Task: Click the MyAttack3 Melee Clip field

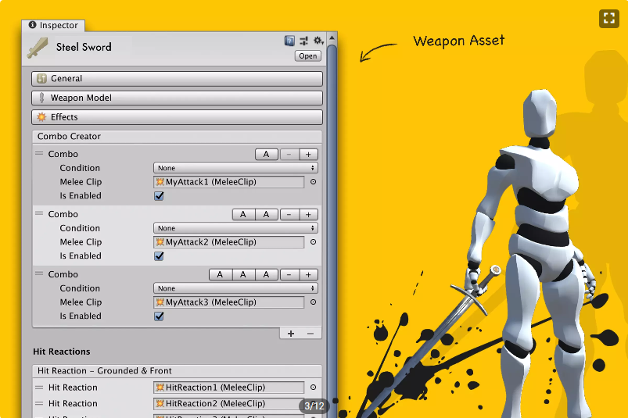Action: click(228, 302)
